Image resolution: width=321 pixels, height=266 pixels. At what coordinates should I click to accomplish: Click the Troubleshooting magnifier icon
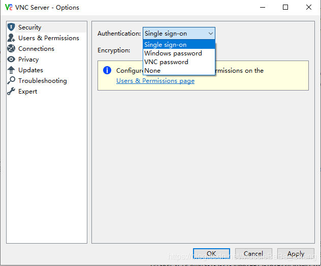(11, 80)
